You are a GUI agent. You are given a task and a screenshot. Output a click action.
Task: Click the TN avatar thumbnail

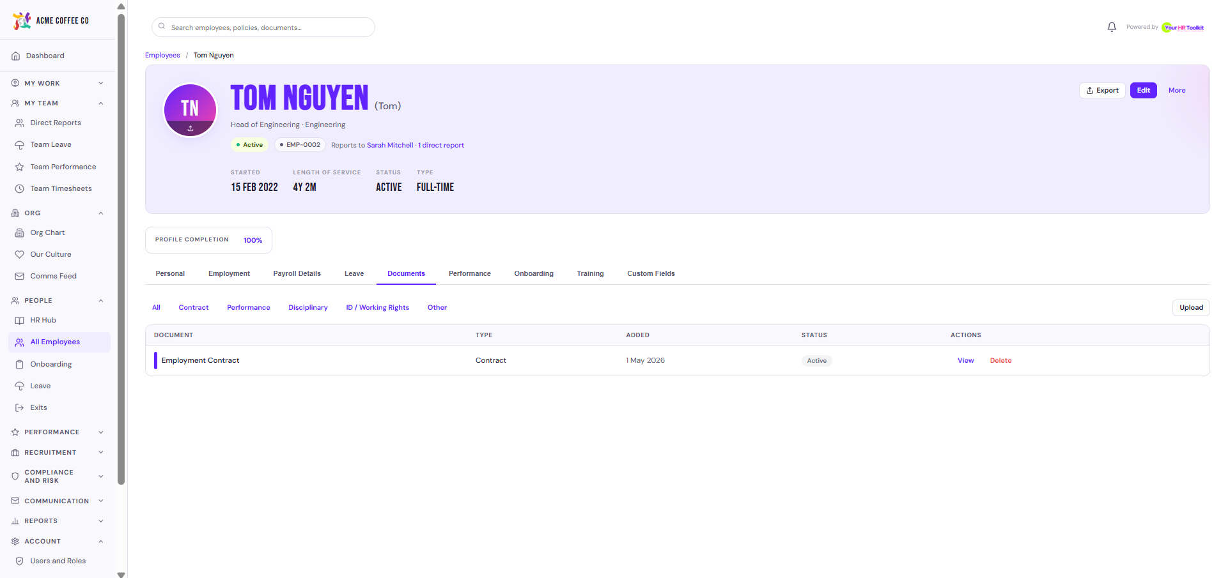tap(191, 110)
